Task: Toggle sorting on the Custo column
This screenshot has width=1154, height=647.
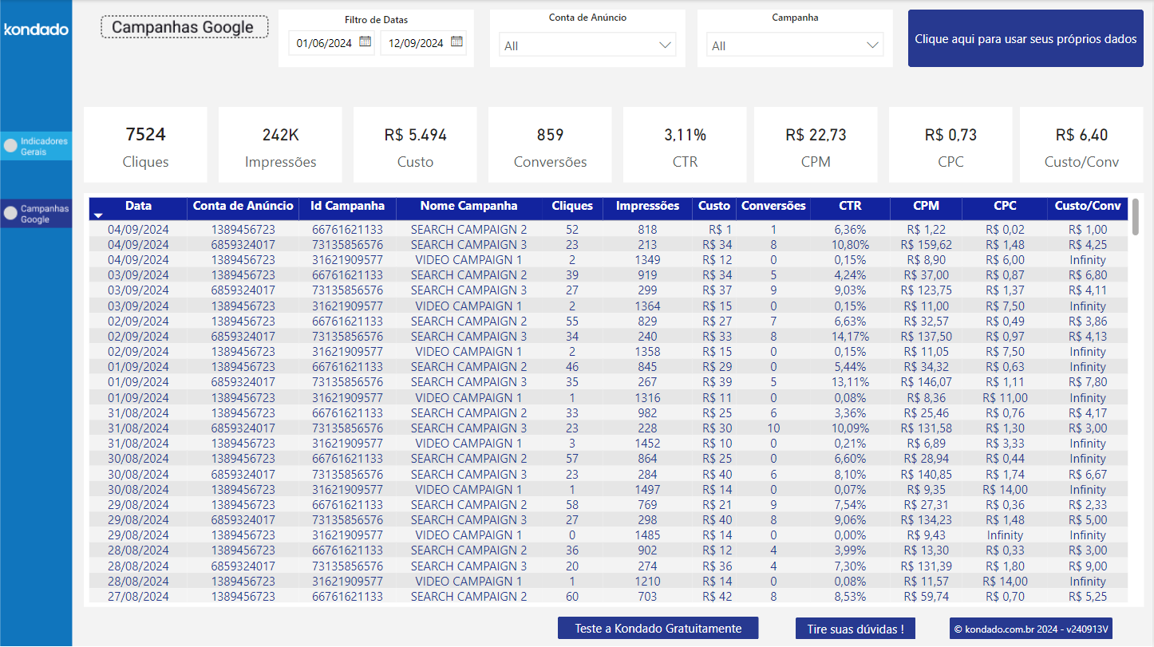Action: (x=713, y=206)
